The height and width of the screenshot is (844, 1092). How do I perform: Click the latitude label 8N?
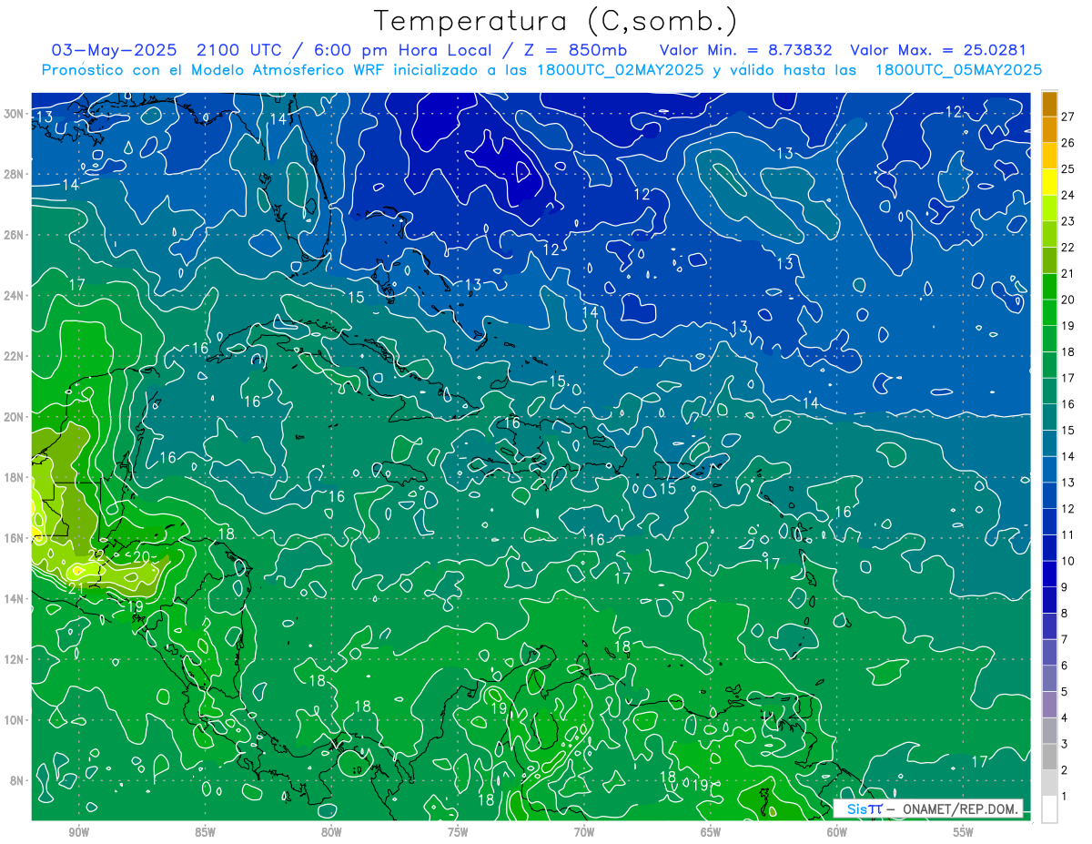click(15, 781)
